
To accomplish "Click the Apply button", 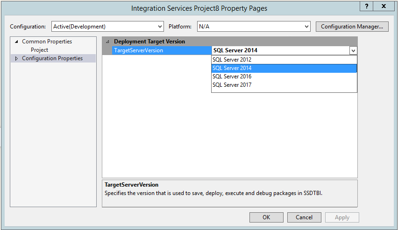I will 342,217.
